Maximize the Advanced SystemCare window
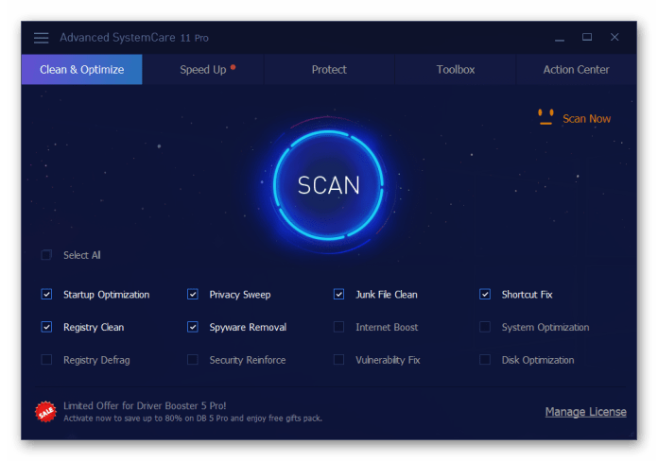Image resolution: width=658 pixels, height=461 pixels. (x=587, y=38)
